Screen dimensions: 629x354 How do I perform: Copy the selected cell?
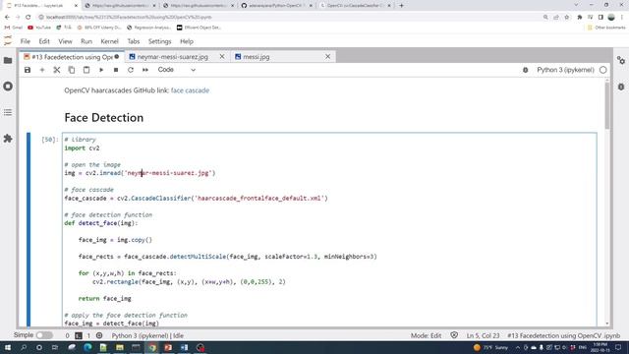[x=72, y=70]
